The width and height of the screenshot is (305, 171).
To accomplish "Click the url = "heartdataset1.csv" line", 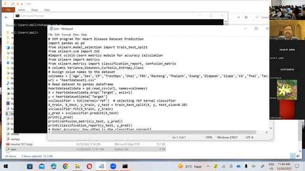I will point(72,80).
